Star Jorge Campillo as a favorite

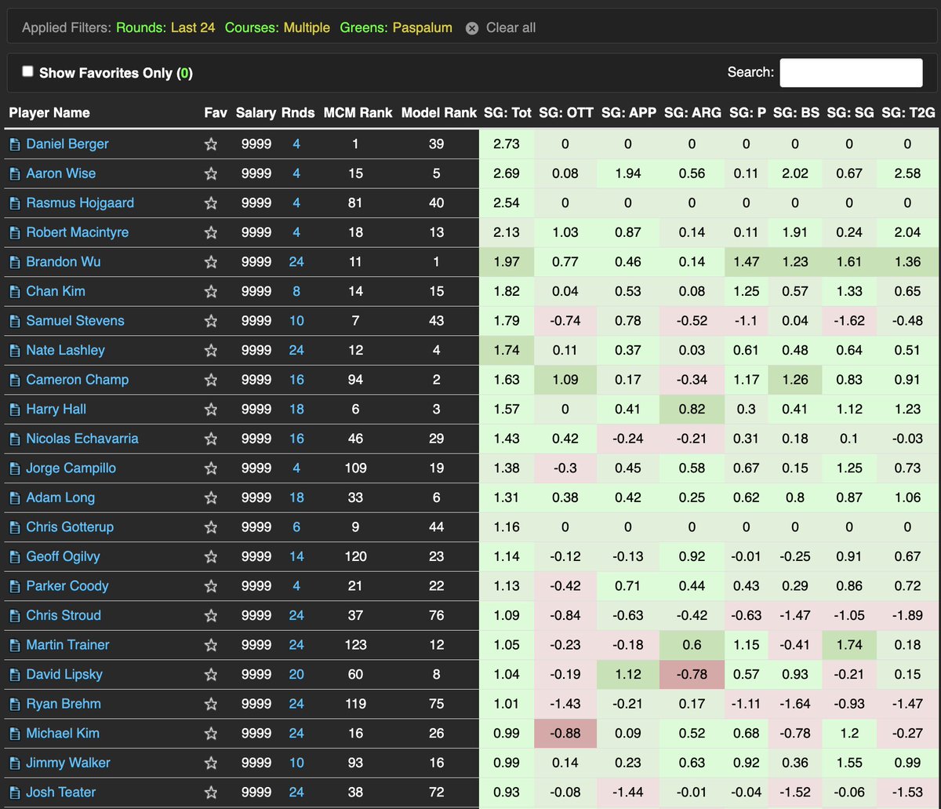pyautogui.click(x=210, y=468)
